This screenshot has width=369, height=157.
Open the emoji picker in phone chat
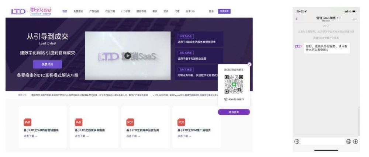click(x=349, y=142)
